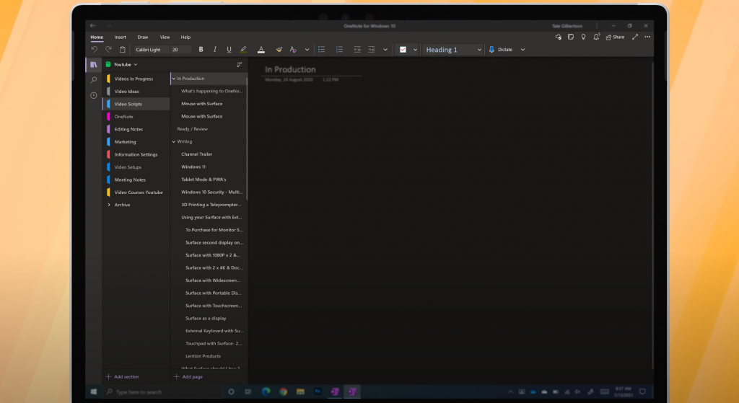739x403 pixels.
Task: Open the Windows 11 page
Action: pos(209,167)
